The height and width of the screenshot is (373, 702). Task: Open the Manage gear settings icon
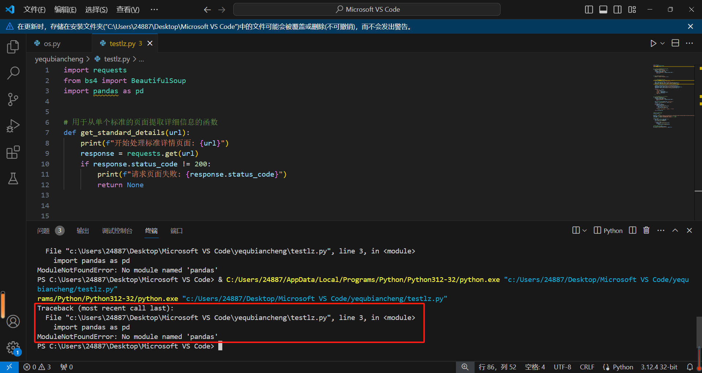pyautogui.click(x=13, y=348)
